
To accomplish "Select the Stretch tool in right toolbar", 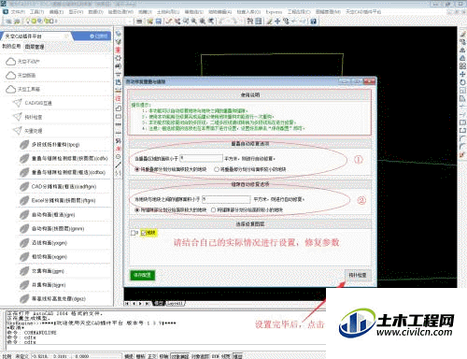I will pos(462,98).
